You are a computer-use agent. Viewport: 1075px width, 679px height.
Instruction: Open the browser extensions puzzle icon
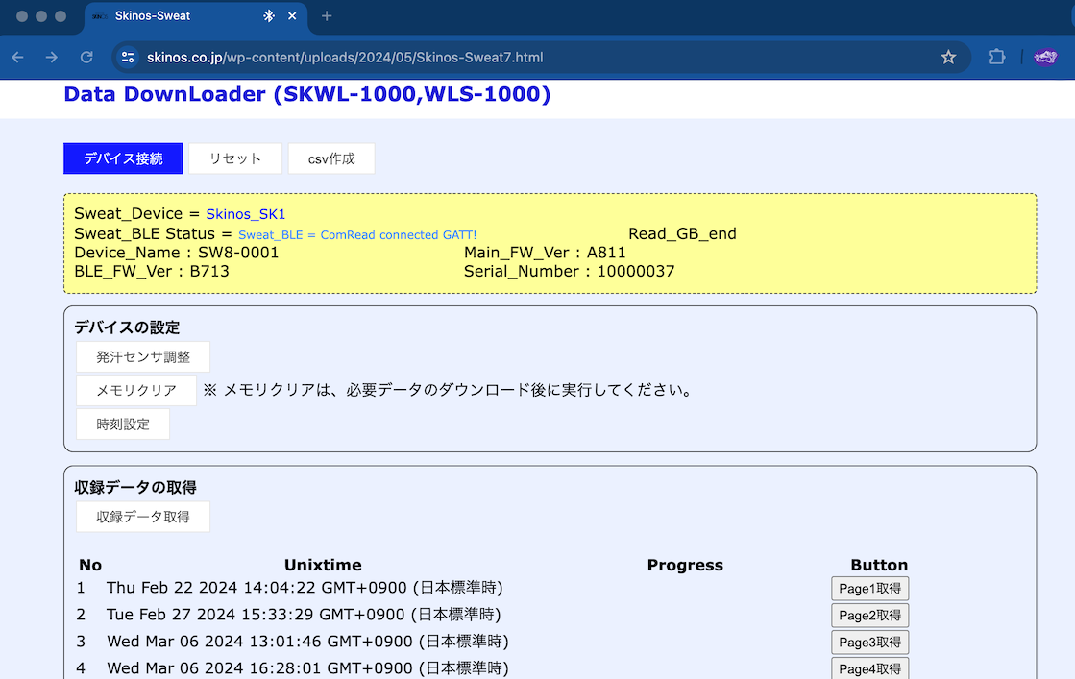(997, 58)
